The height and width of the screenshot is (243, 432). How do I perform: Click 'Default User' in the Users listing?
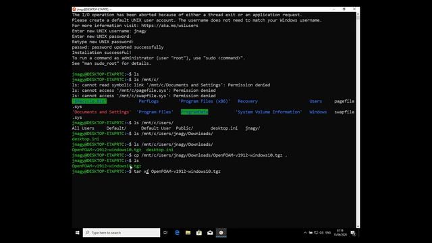click(156, 128)
